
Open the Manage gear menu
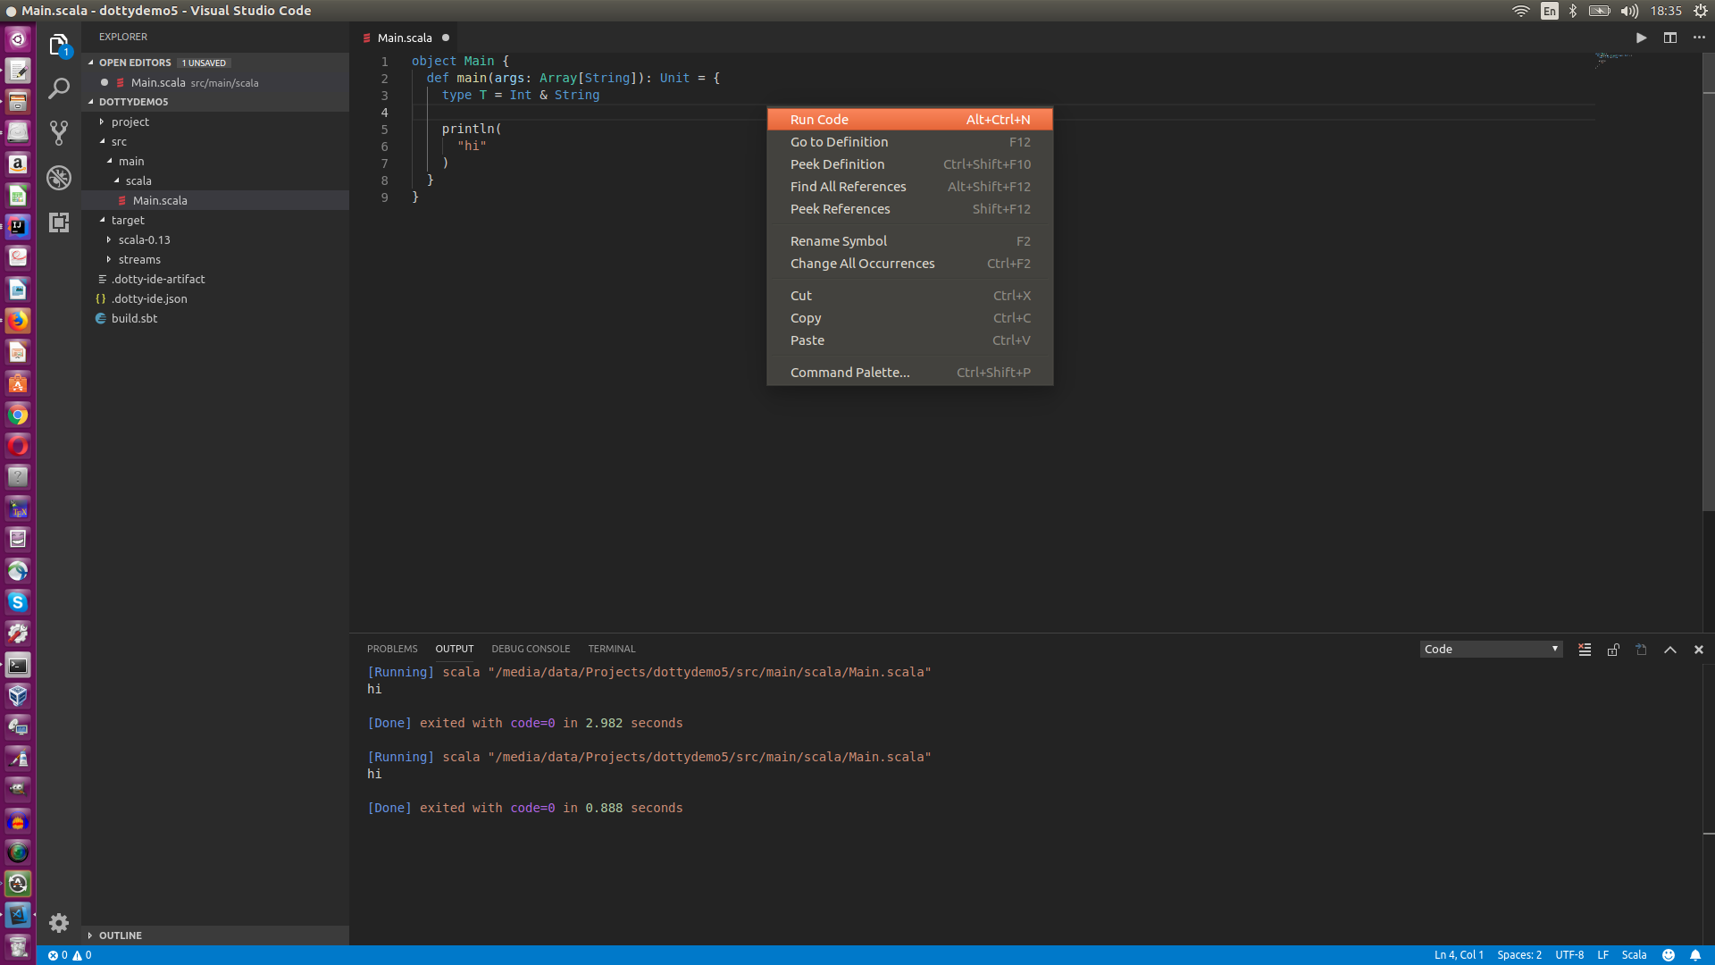click(x=59, y=923)
